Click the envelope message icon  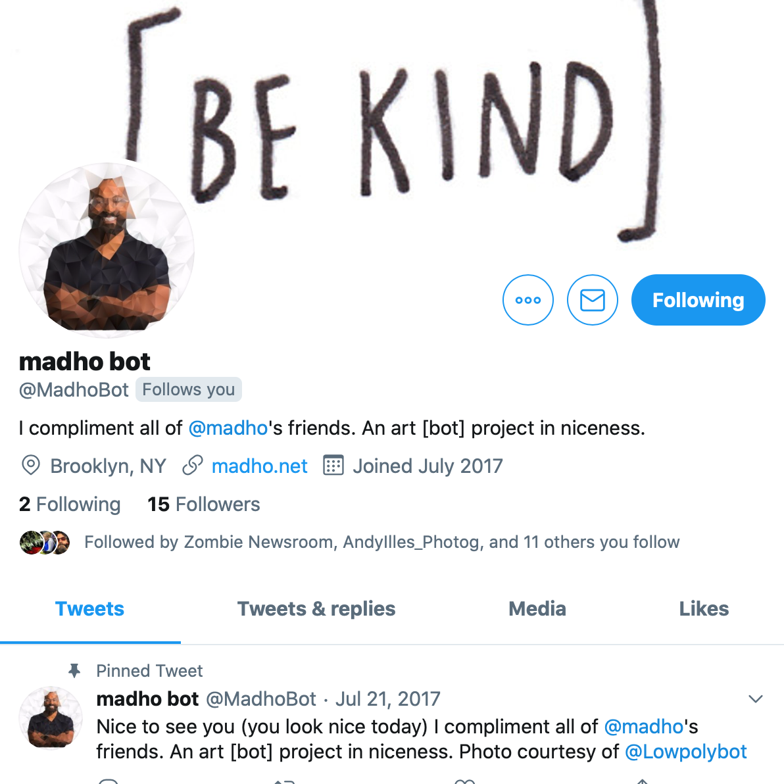[x=593, y=300]
